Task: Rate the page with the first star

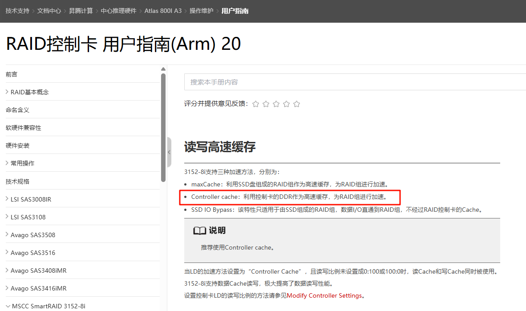Action: tap(256, 104)
